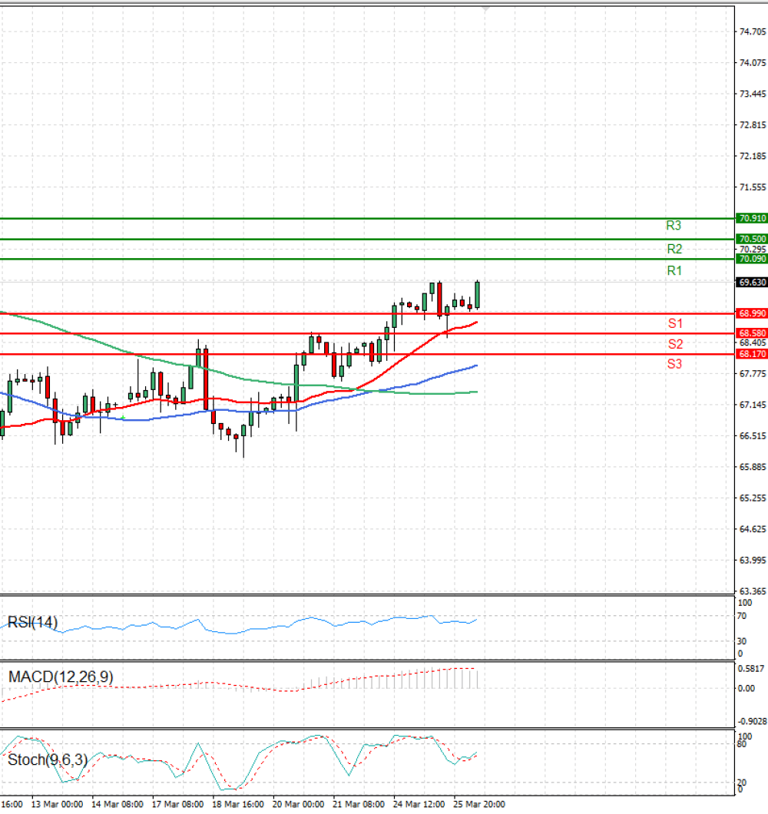Click the 21 Mar 08:00 time label
The width and height of the screenshot is (768, 814).
359,804
